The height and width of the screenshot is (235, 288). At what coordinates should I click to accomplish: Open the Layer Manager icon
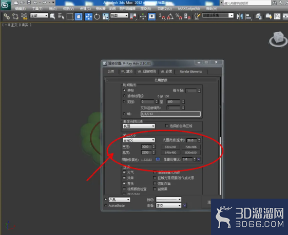pyautogui.click(x=259, y=17)
